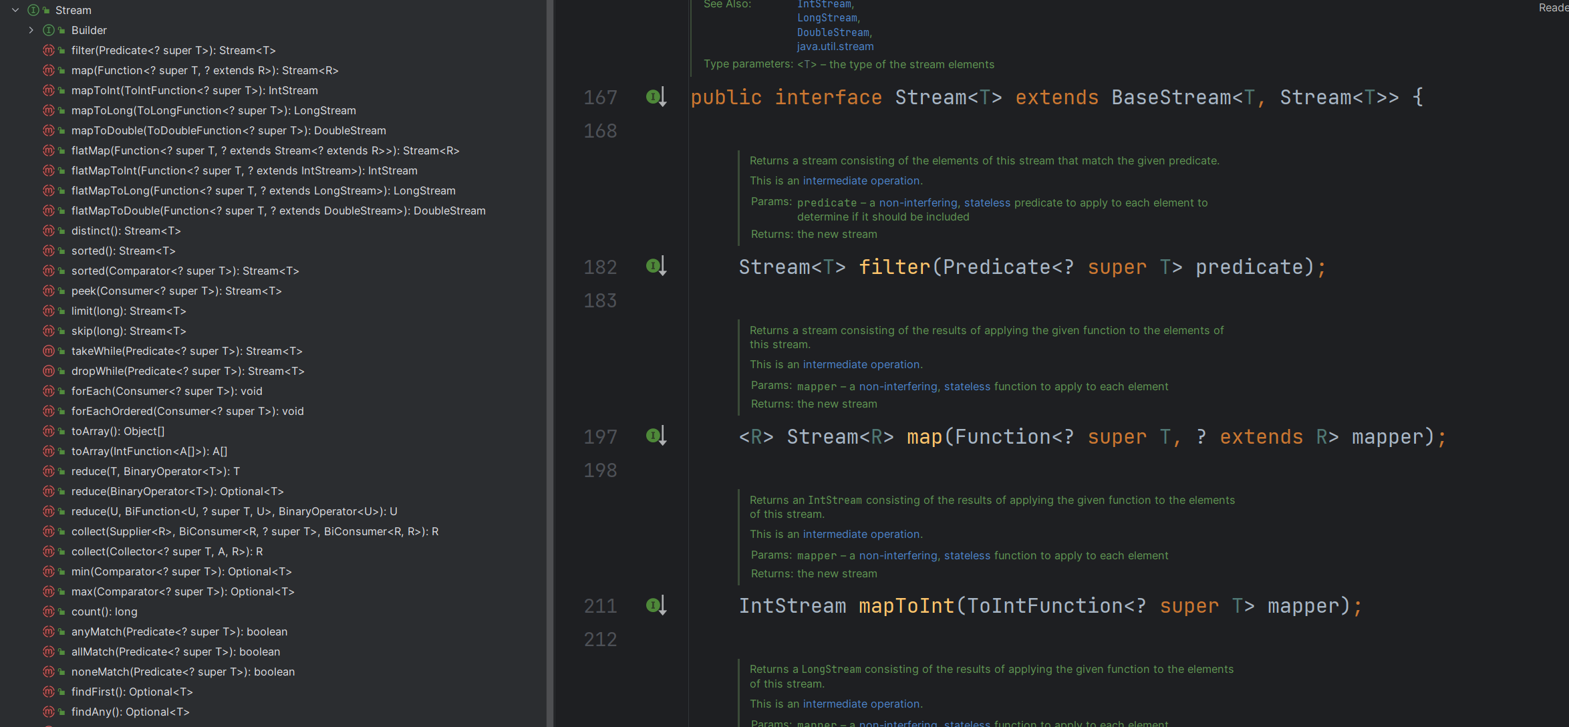The height and width of the screenshot is (727, 1569).
Task: Select reduce(BinaryOperator<T>): Optional<T> entry
Action: tap(177, 491)
